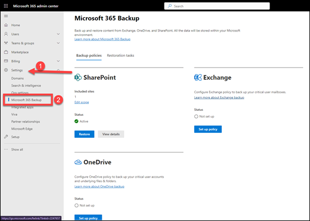Click the SharePoint logo icon
310x221 pixels.
click(x=78, y=77)
